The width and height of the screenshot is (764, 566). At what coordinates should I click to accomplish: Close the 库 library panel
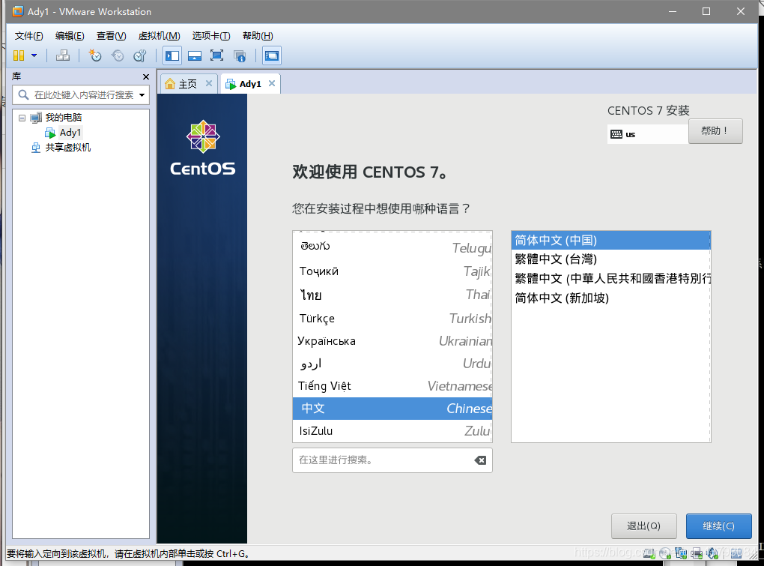pos(146,76)
